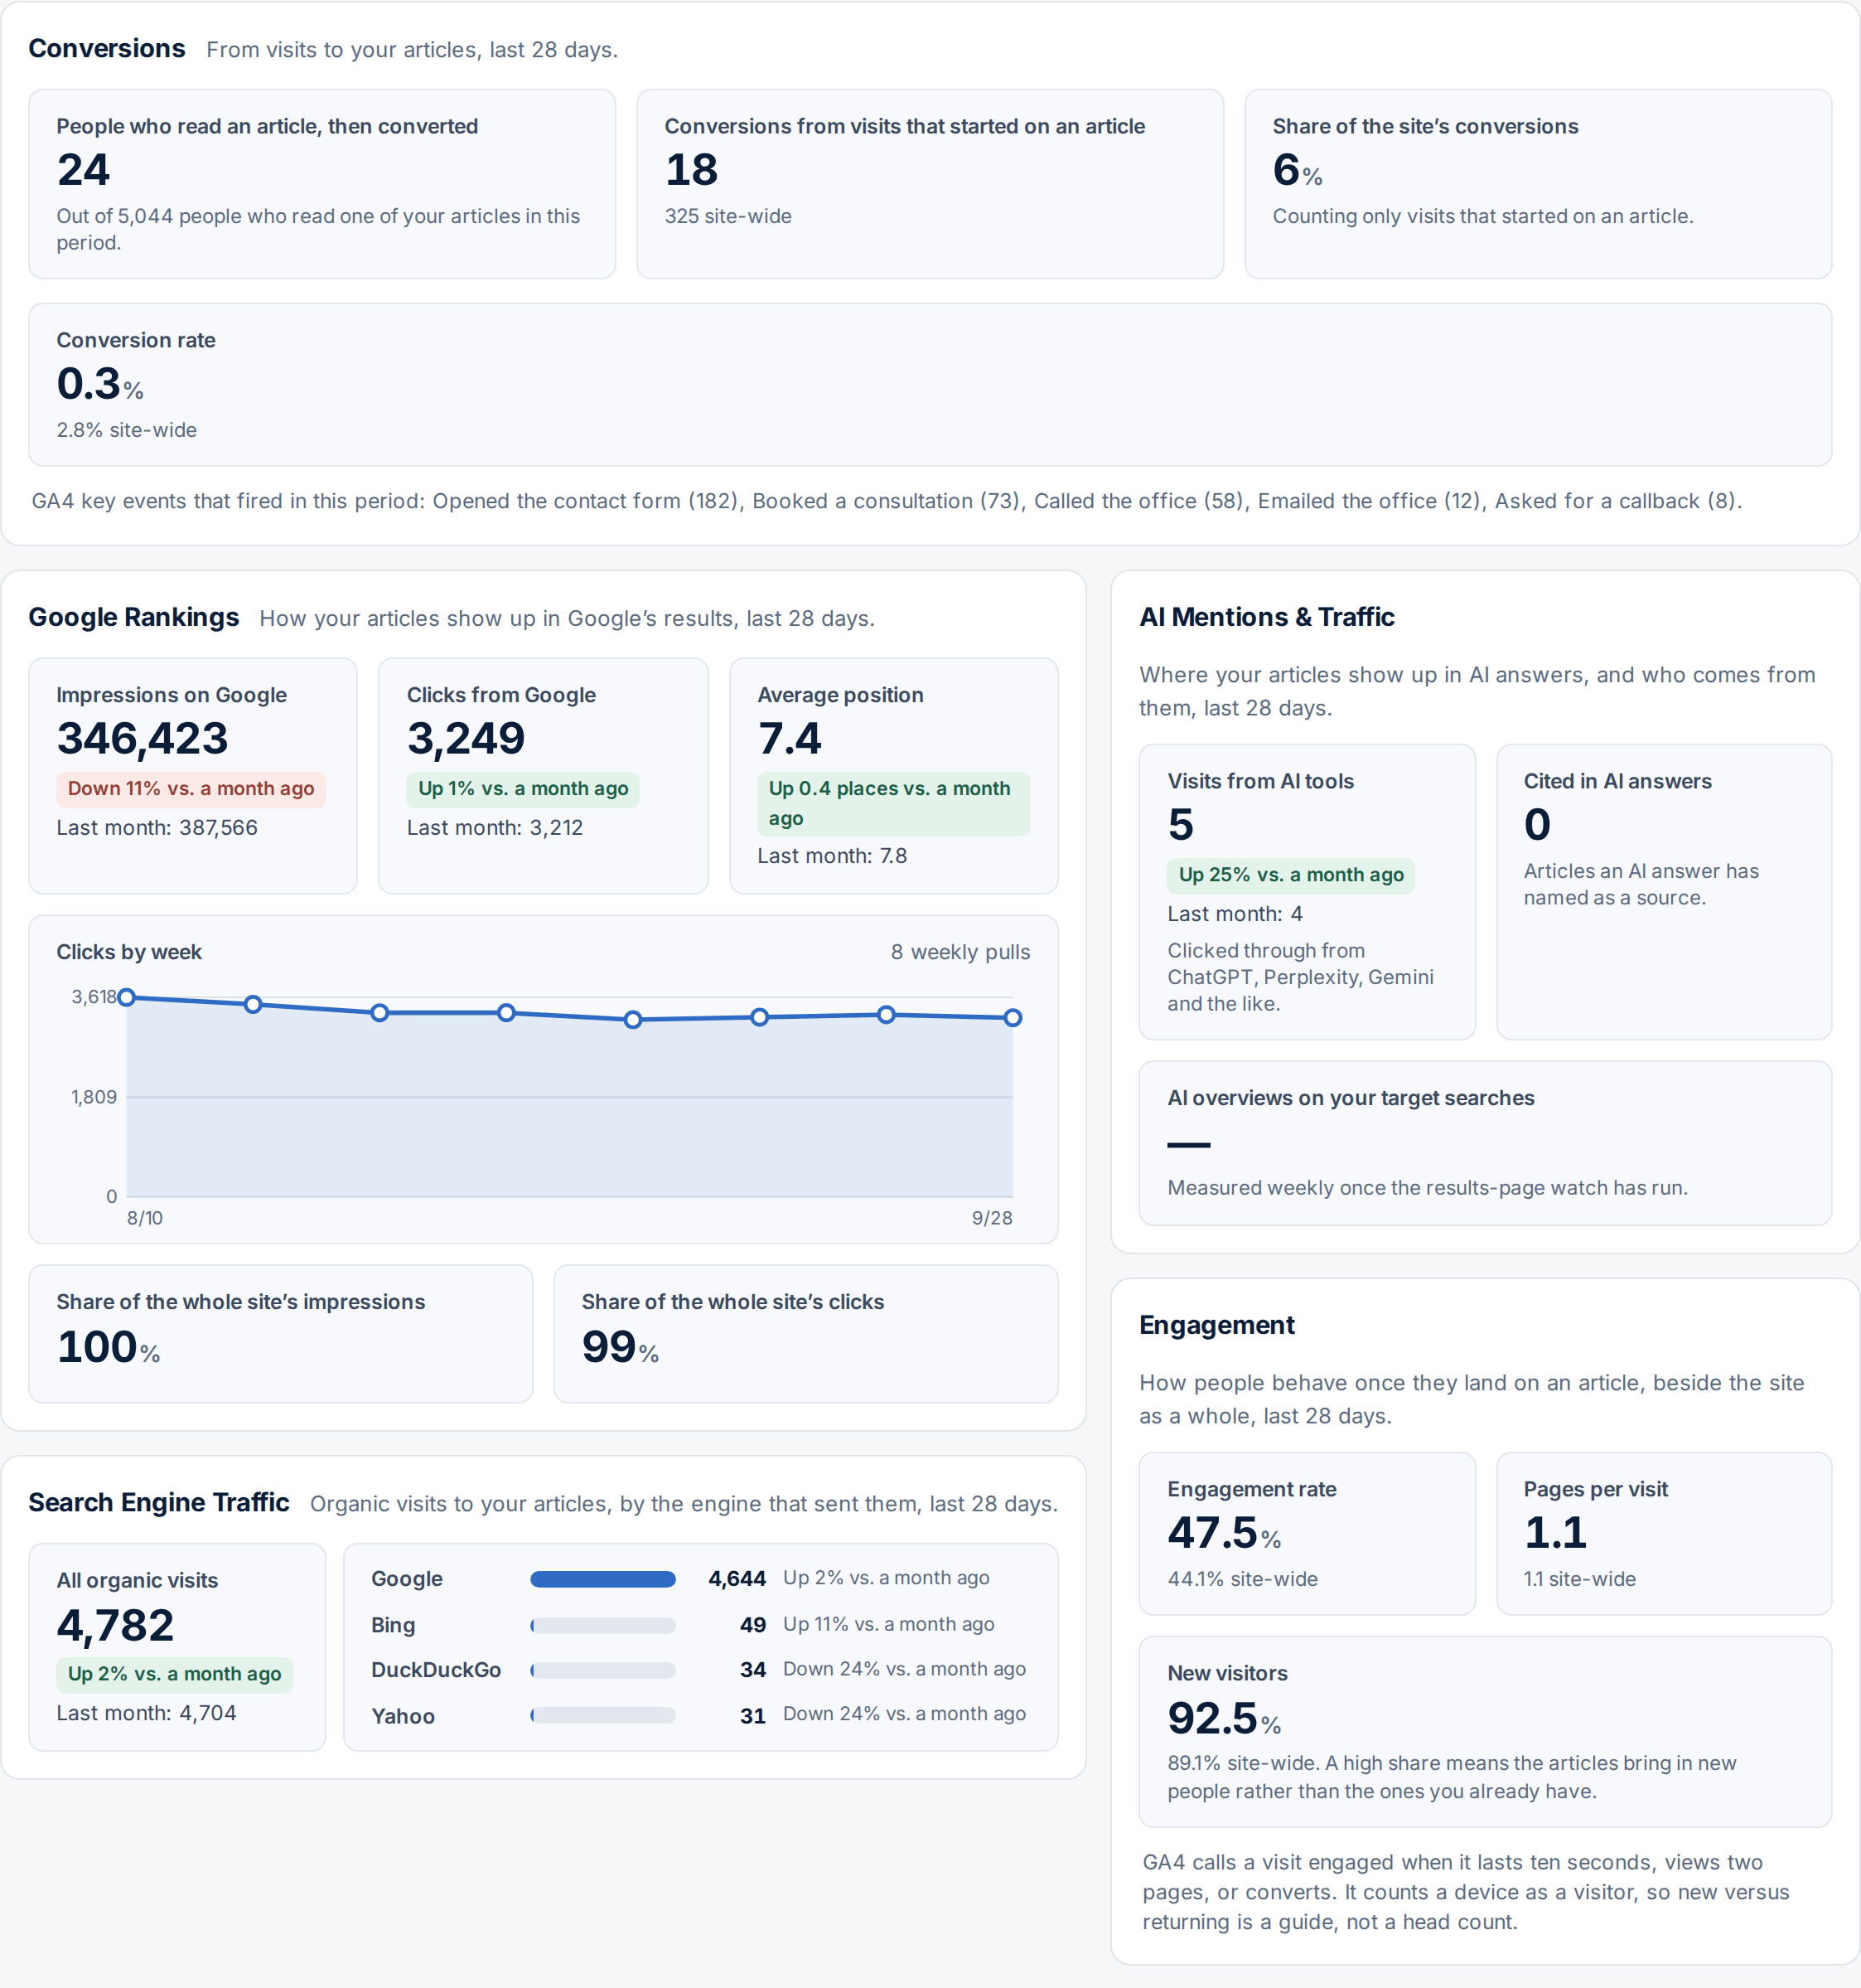Click the 'Up 1% vs. a month ago' badge
The height and width of the screenshot is (1988, 1861).
point(523,789)
